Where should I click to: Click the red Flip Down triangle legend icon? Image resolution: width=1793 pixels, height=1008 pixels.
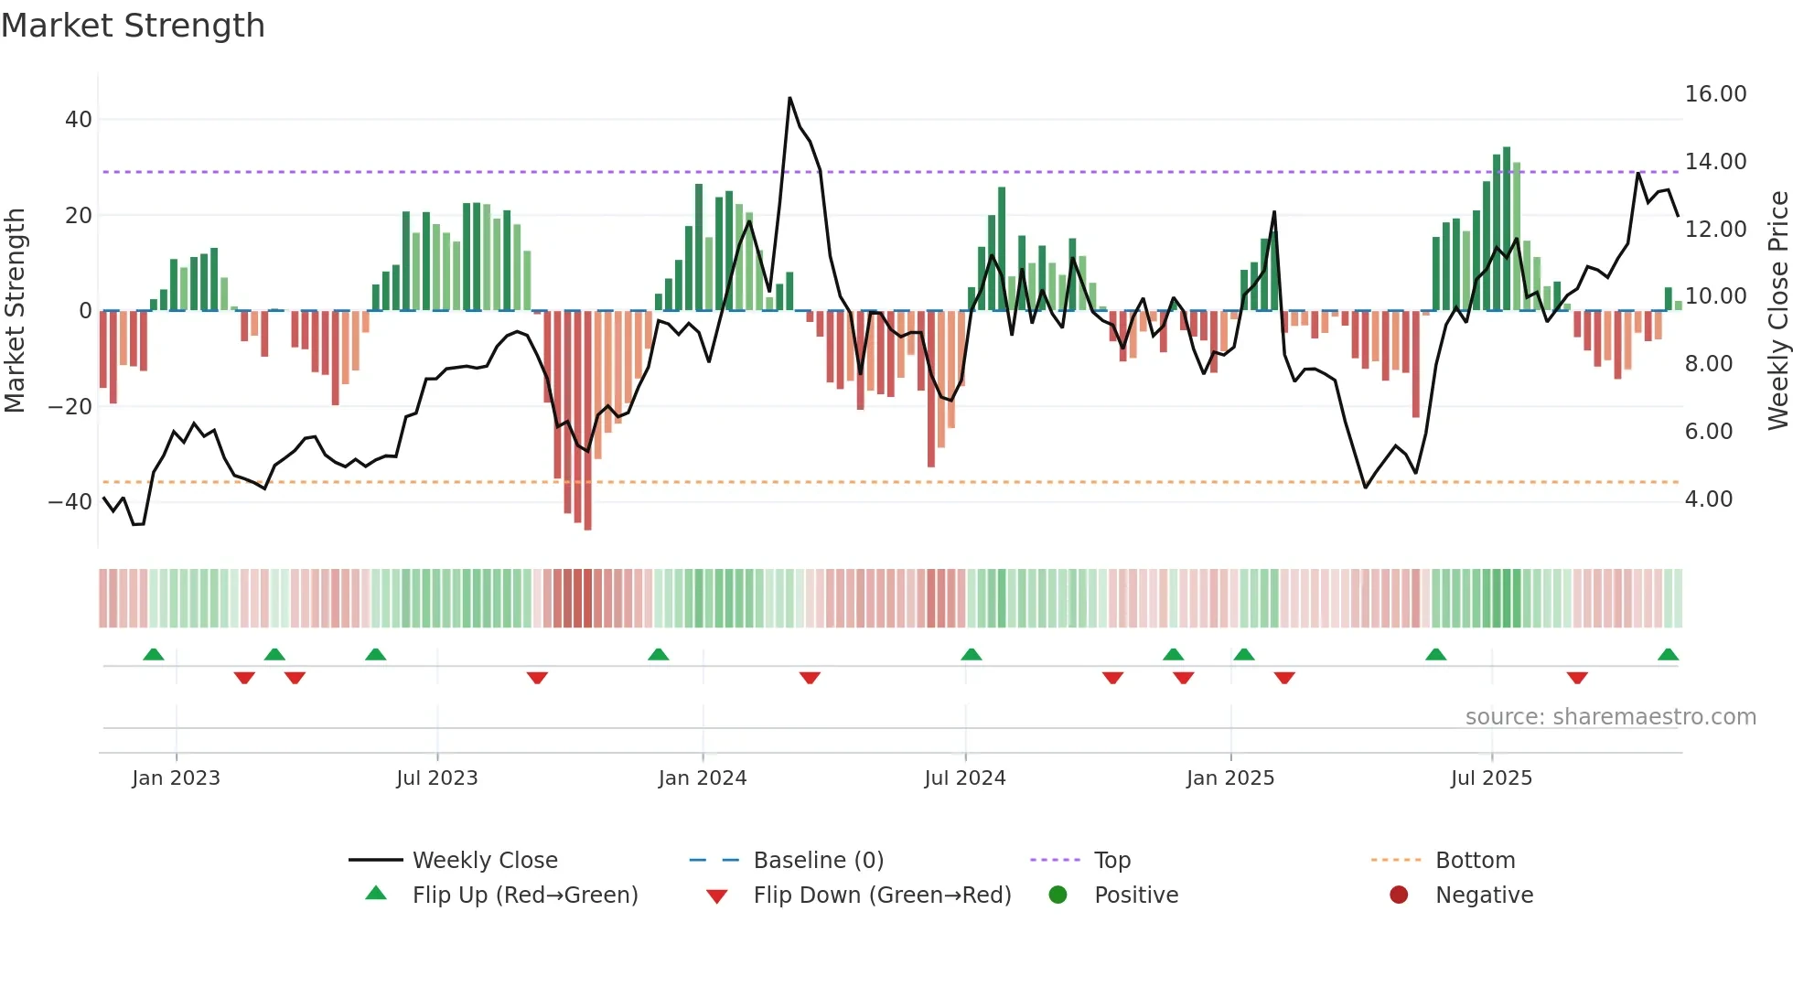point(717,896)
